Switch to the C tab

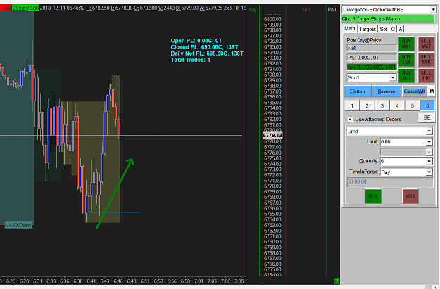[393, 29]
